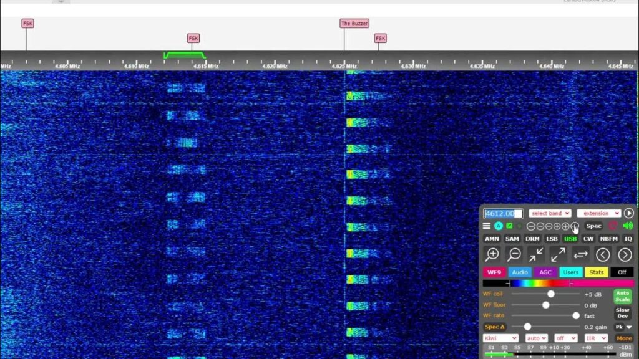Click the rainbow waterfall color bar
Viewport: 639px width, 359px height.
point(559,284)
